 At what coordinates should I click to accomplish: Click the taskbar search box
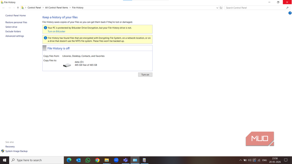tap(36, 160)
